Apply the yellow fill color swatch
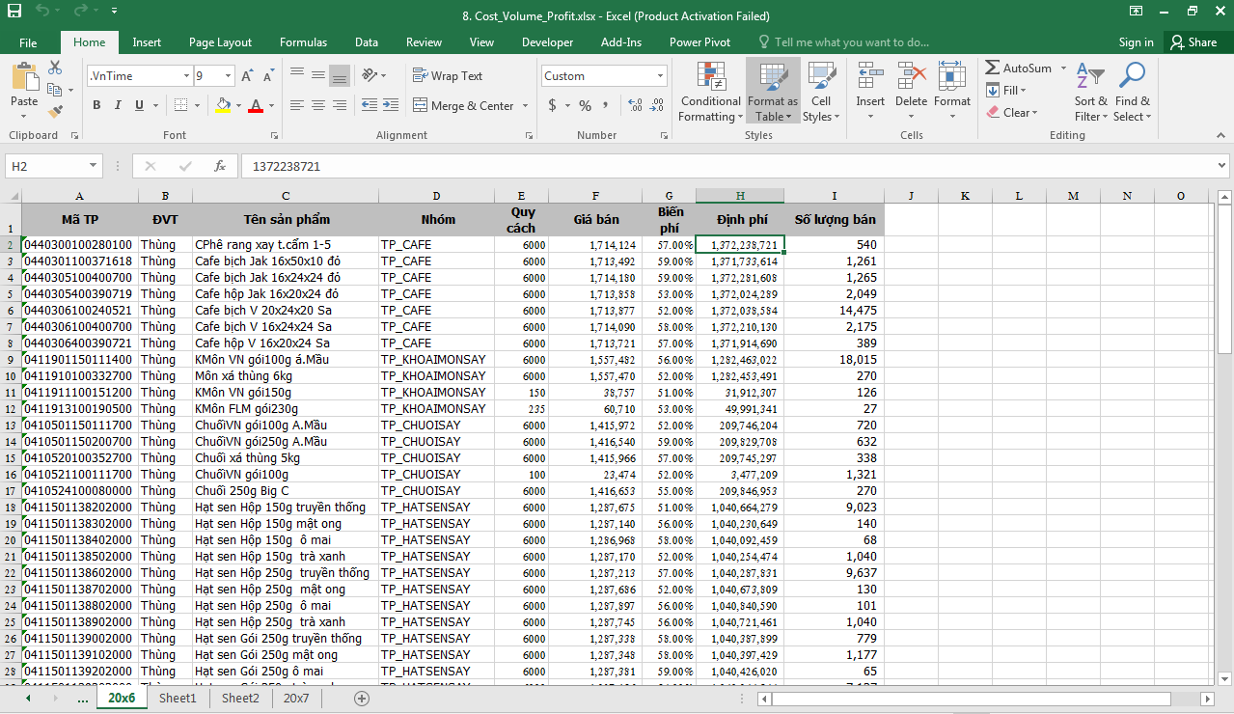The width and height of the screenshot is (1234, 714). pyautogui.click(x=223, y=106)
